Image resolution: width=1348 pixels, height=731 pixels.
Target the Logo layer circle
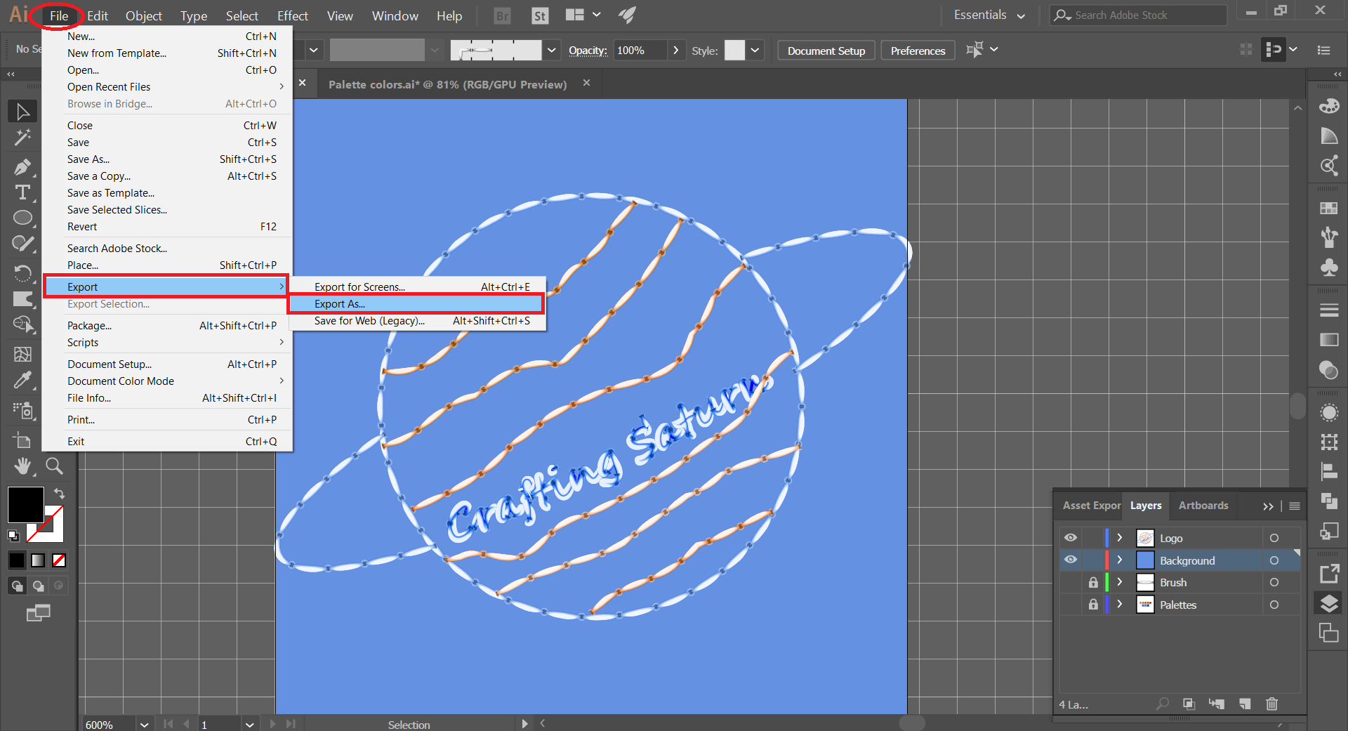(x=1274, y=538)
